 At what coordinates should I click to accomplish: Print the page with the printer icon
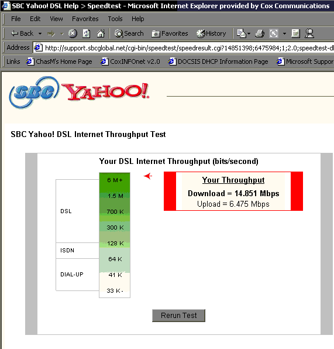tap(260, 33)
